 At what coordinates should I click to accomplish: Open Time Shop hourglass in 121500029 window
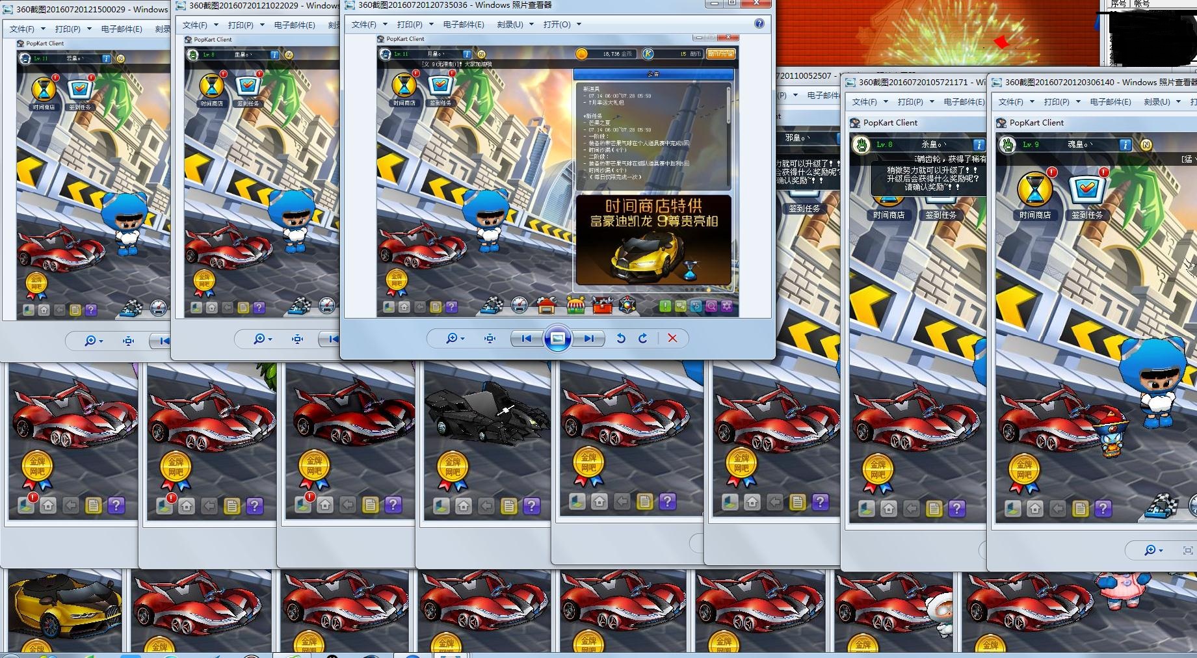pyautogui.click(x=44, y=89)
